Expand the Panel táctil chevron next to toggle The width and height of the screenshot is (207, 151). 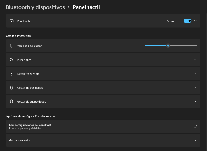(195, 21)
